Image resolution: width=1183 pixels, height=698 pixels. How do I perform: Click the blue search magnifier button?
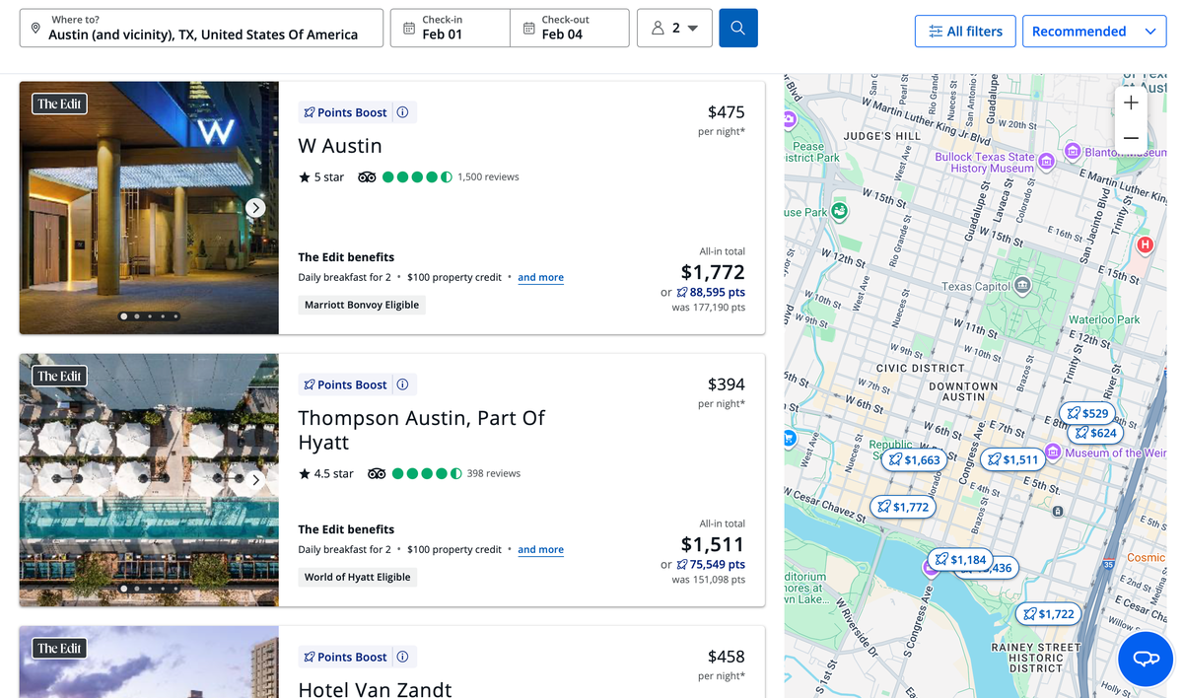[738, 29]
